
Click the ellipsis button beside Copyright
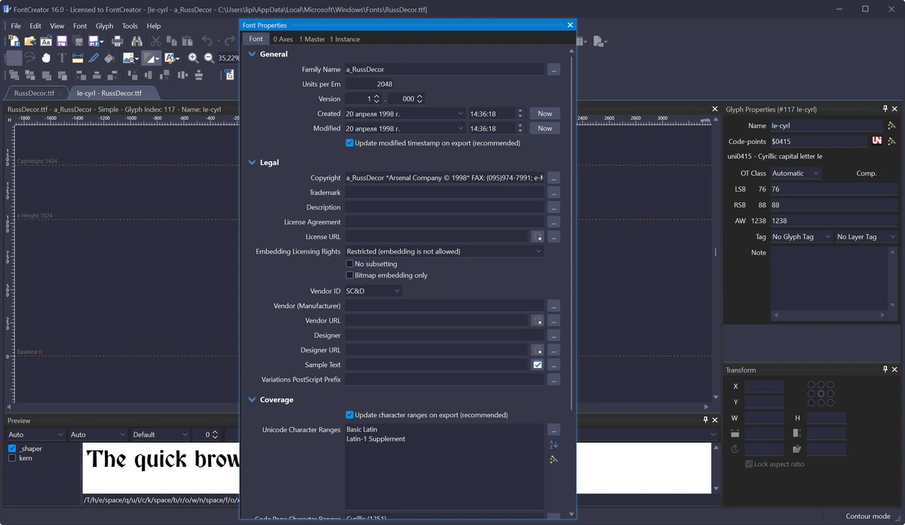click(554, 178)
